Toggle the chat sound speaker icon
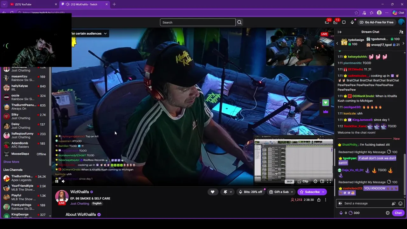Viewport: 407px width, 229px height. [341, 204]
